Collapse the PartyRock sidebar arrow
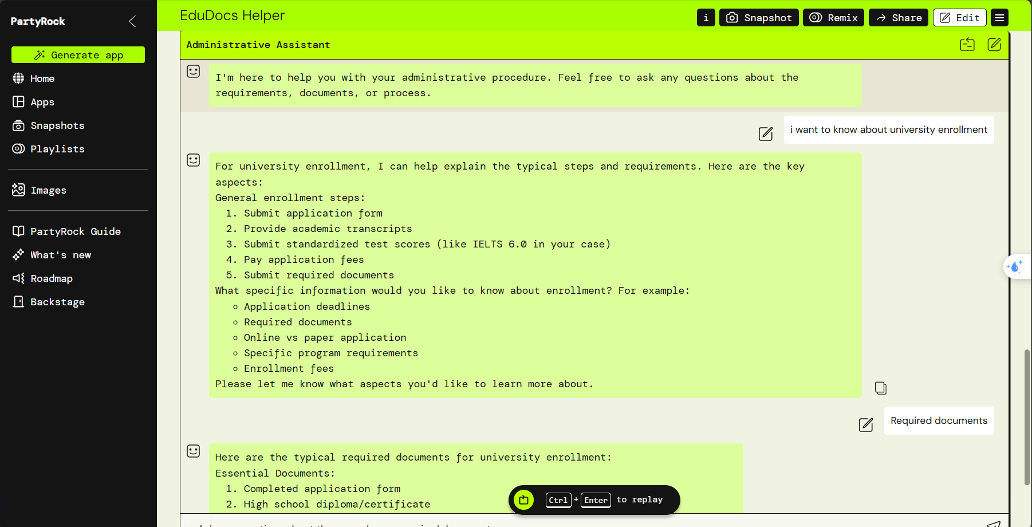Viewport: 1032px width, 527px height. (x=132, y=22)
